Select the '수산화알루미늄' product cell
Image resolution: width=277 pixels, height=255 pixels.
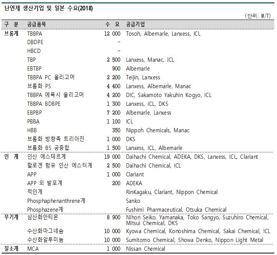point(46,240)
